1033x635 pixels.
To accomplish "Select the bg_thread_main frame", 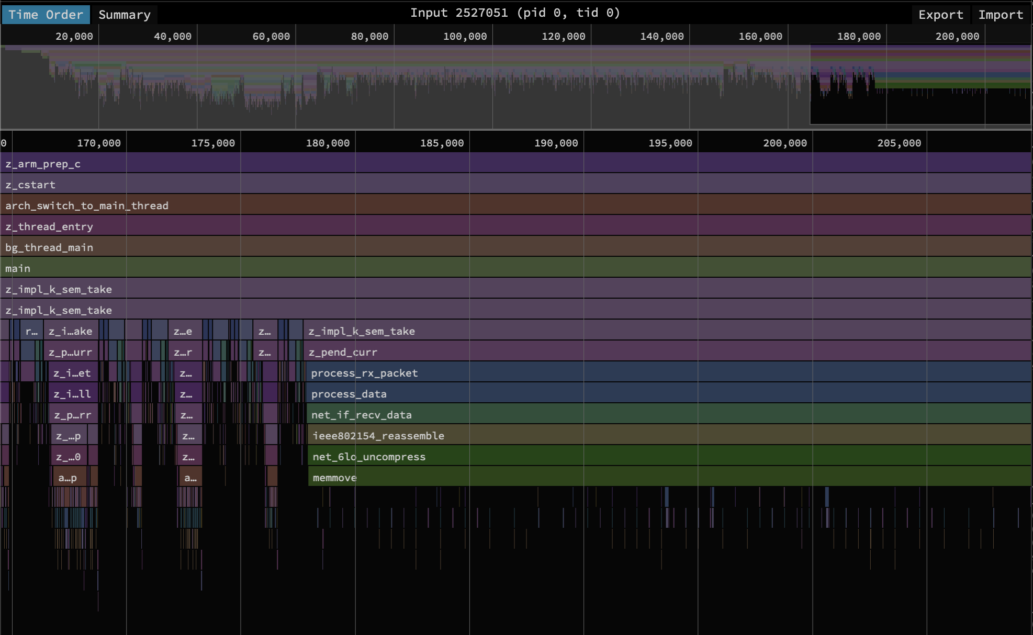I will pyautogui.click(x=314, y=247).
